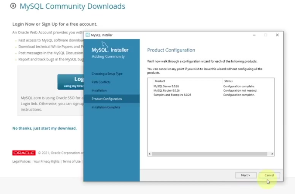
Task: Click the MySQL dolphin logo in installer
Action: (105, 44)
